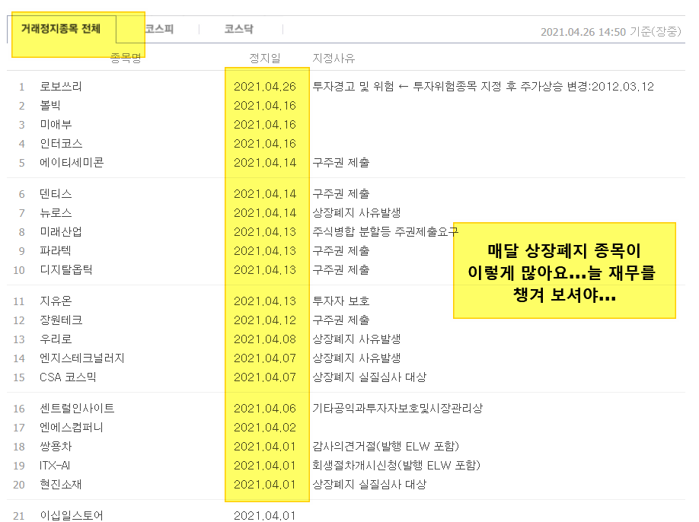The height and width of the screenshot is (522, 699).
Task: Click the 정지일 column header
Action: [x=265, y=59]
